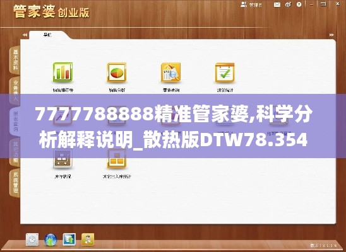Maximize the 管家婆 window

point(323,4)
